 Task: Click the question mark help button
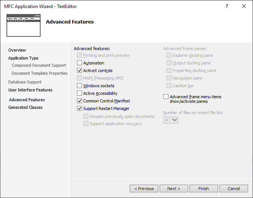point(227,6)
